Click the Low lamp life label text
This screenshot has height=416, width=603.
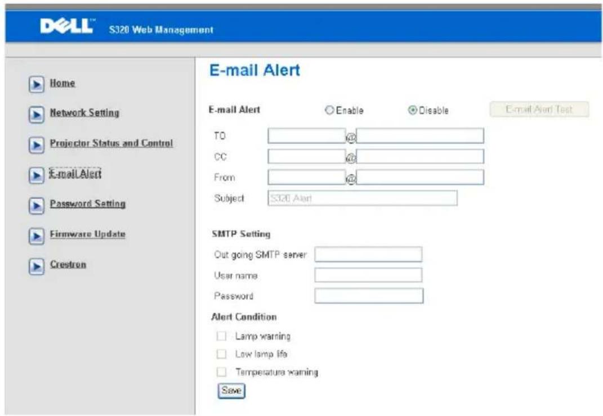coord(261,354)
